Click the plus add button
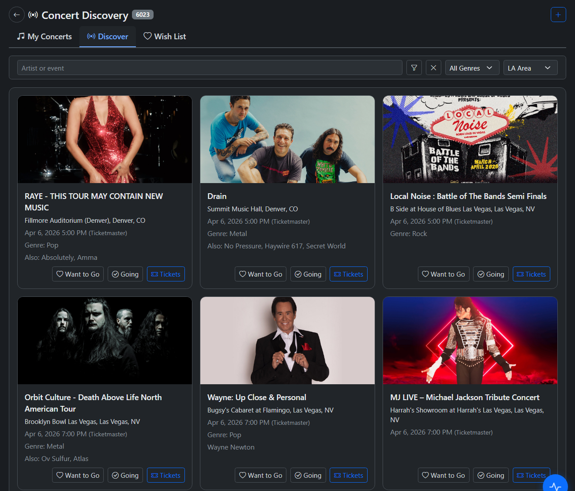The image size is (575, 491). tap(558, 15)
